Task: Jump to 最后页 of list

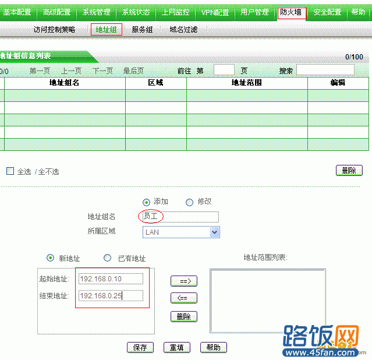Action: point(133,70)
